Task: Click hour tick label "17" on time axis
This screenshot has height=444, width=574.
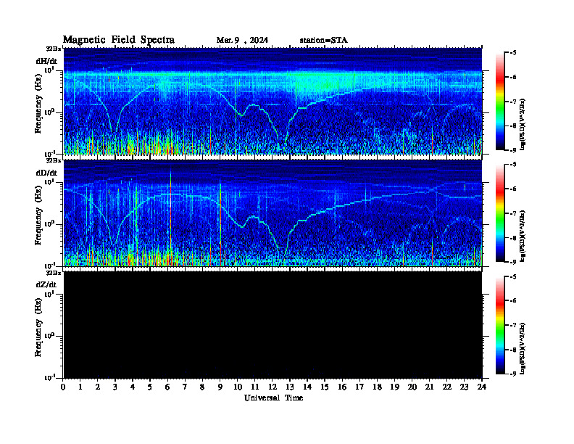Action: coord(359,387)
